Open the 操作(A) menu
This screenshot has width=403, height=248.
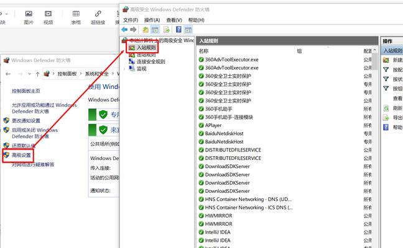tap(152, 20)
